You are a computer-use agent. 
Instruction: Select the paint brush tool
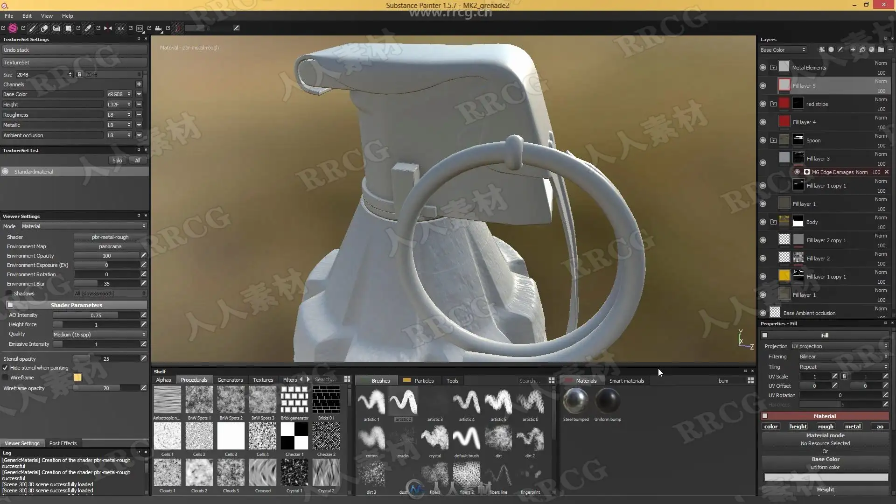(x=32, y=28)
